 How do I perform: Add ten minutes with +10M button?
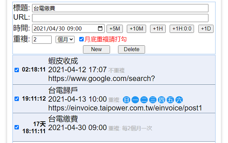click(136, 29)
